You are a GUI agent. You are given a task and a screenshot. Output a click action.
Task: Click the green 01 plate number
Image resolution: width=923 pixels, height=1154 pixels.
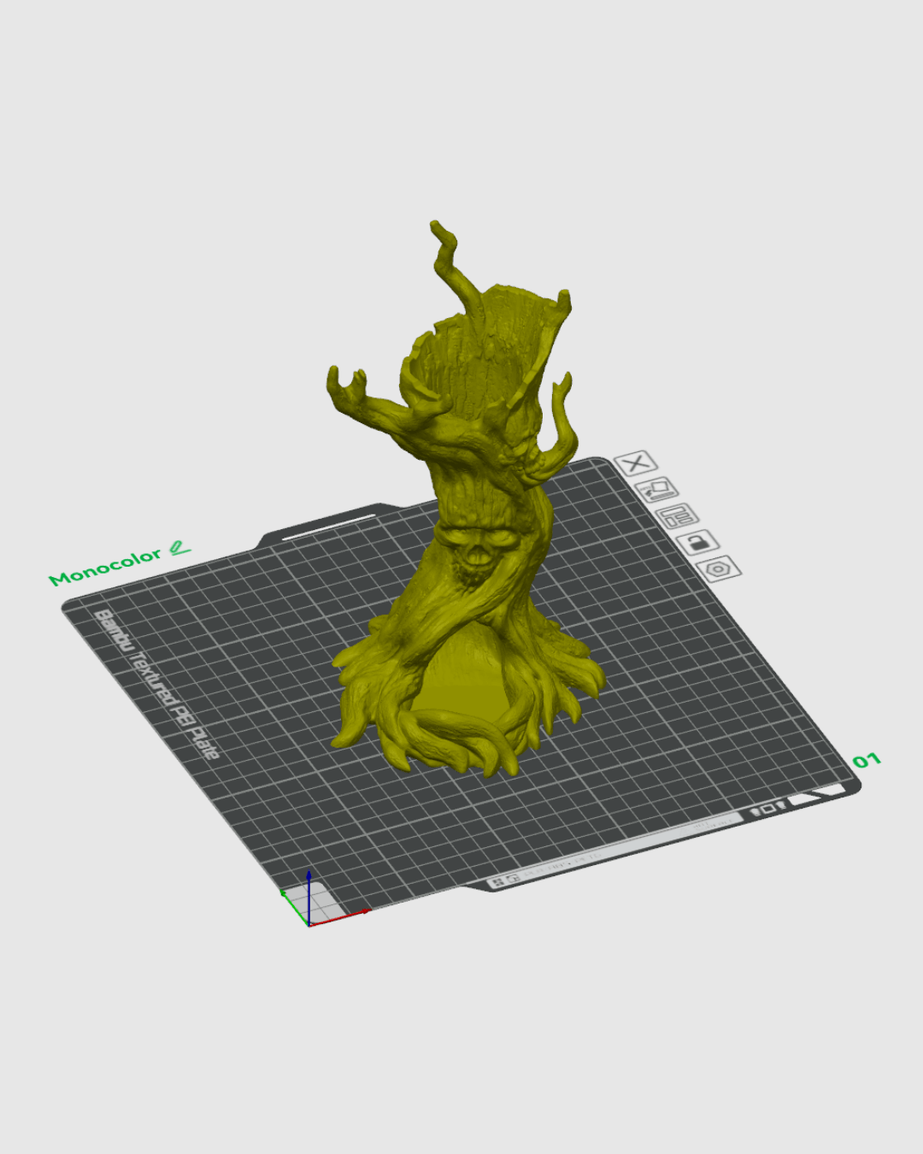coord(866,760)
